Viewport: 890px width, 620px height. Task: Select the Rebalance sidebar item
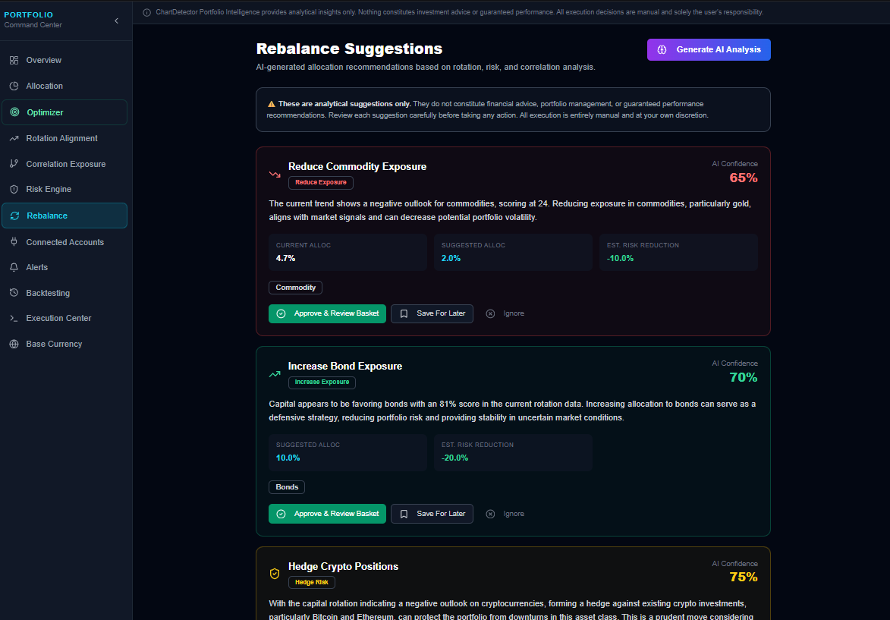tap(64, 216)
